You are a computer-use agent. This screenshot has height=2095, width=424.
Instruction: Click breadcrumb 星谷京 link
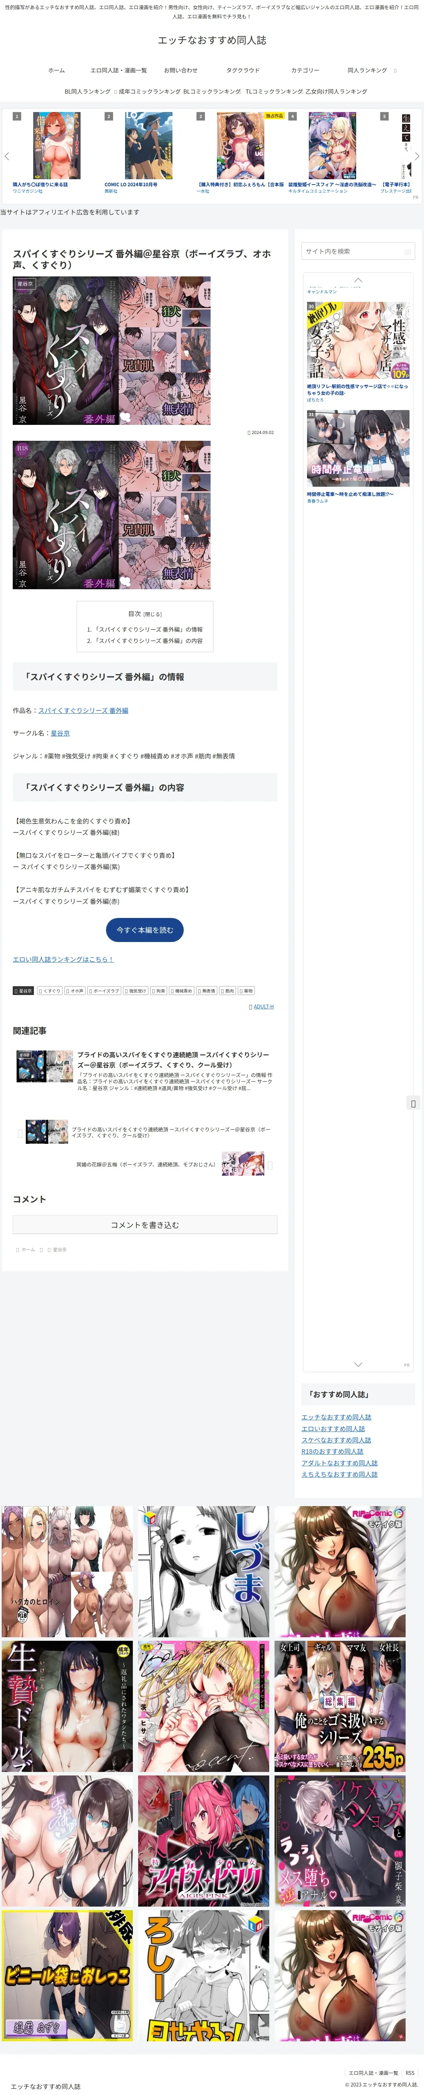[x=59, y=1249]
